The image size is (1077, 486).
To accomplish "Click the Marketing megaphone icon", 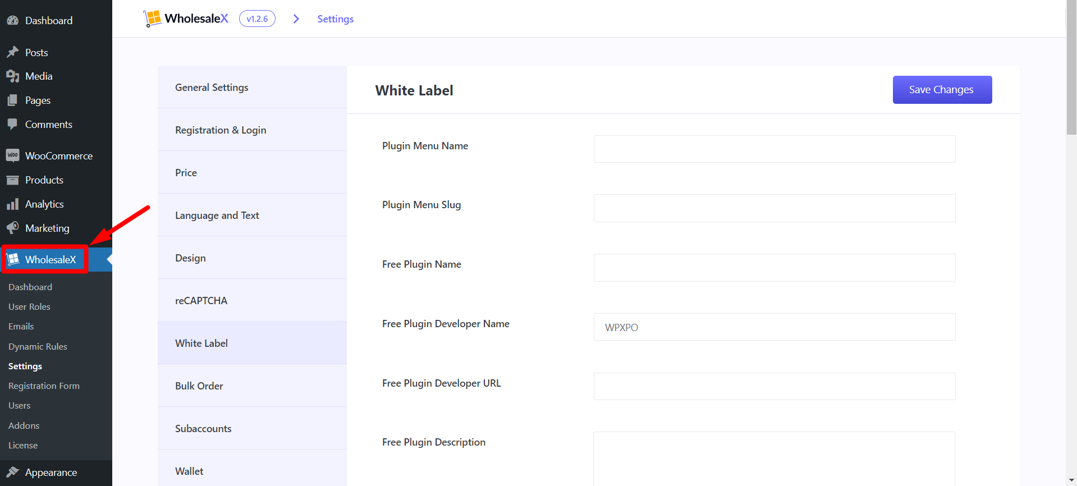I will click(x=13, y=228).
